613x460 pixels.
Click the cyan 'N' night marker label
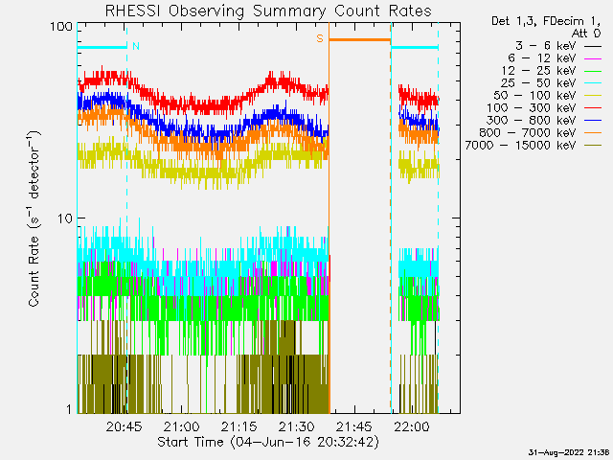click(x=136, y=46)
